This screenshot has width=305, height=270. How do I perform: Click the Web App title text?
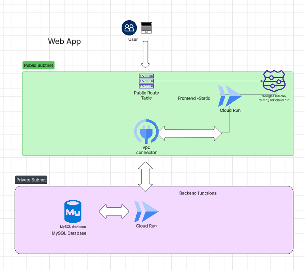pos(64,42)
